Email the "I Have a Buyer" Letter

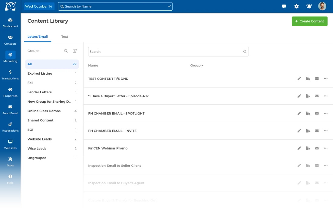(x=317, y=96)
